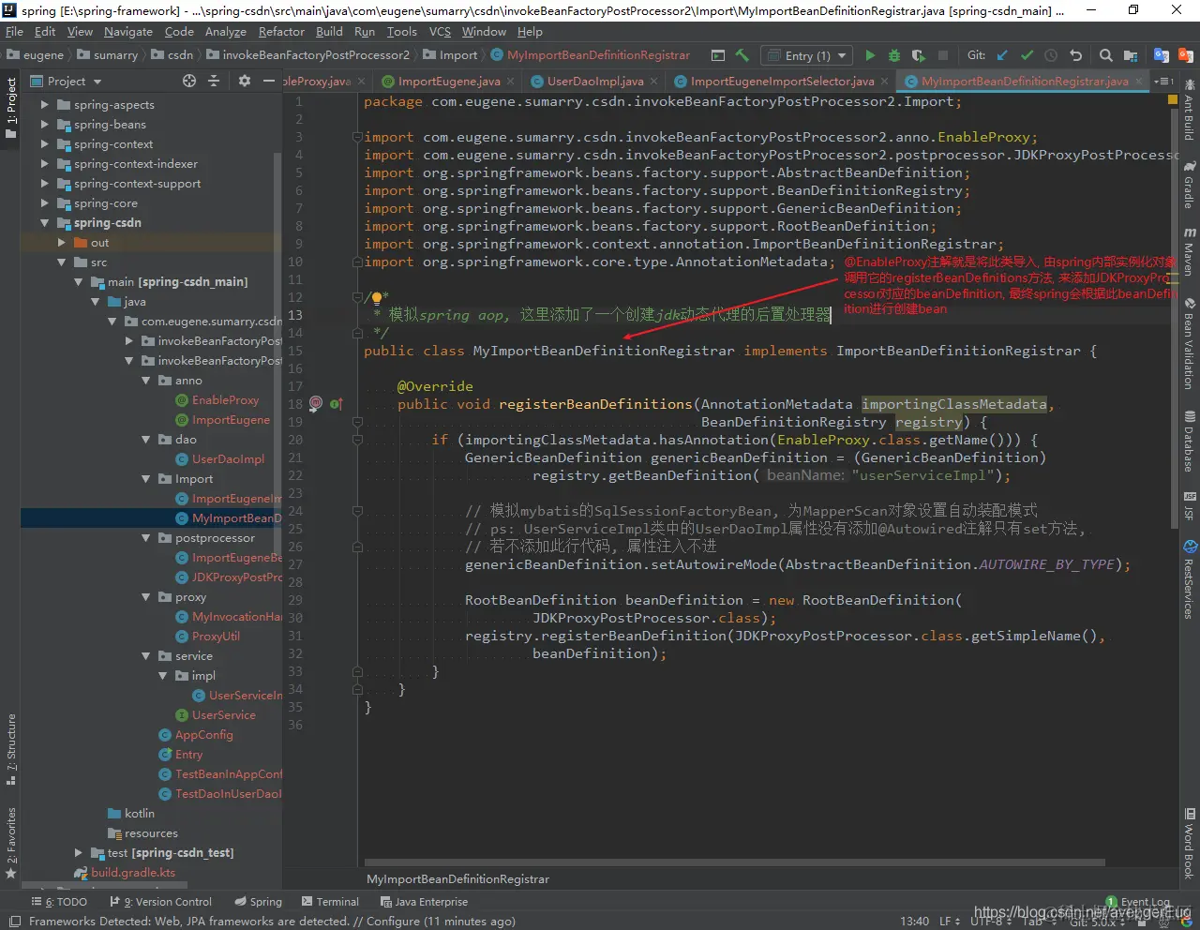Click Git update project arrow
Image resolution: width=1200 pixels, height=930 pixels.
point(1002,55)
